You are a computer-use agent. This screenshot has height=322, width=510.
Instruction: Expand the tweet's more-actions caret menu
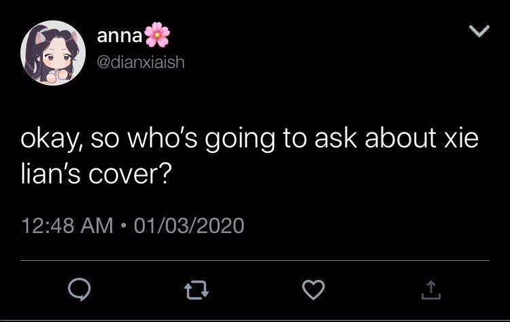pyautogui.click(x=479, y=31)
